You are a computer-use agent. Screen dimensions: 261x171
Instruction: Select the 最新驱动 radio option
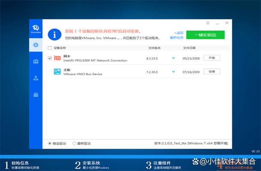pyautogui.click(x=74, y=144)
